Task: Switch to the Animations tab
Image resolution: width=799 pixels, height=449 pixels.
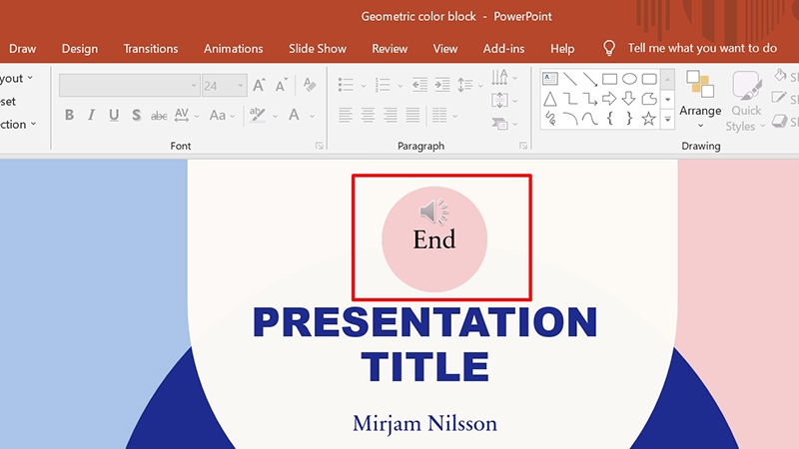Action: [234, 49]
